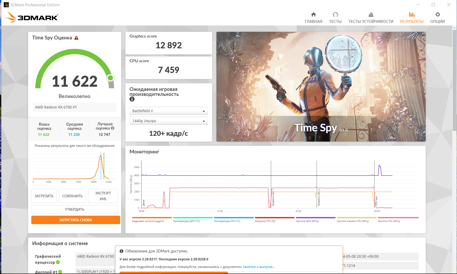This screenshot has width=457, height=274.
Task: Click the 3DMark app icon in title bar
Action: point(6,5)
